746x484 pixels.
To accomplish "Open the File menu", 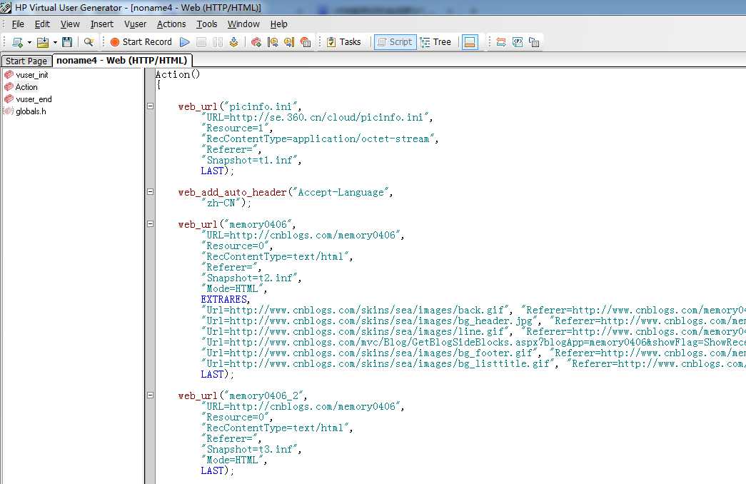I will 18,24.
